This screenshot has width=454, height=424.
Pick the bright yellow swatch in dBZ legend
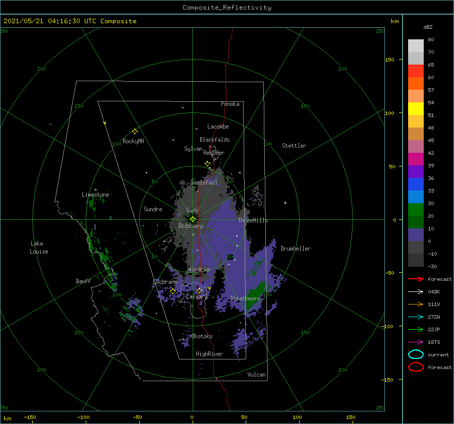click(x=416, y=109)
